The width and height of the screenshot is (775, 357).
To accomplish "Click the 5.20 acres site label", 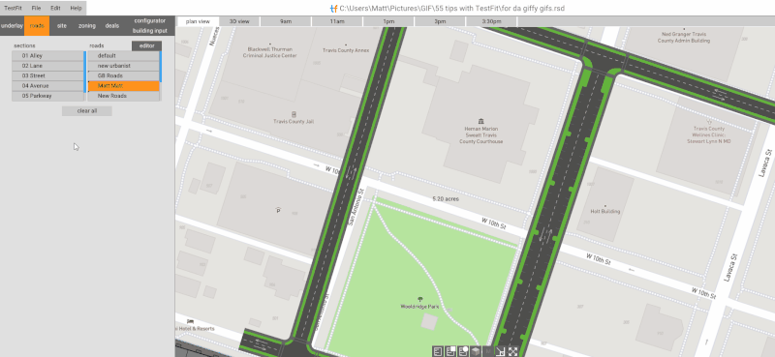I will pyautogui.click(x=446, y=199).
